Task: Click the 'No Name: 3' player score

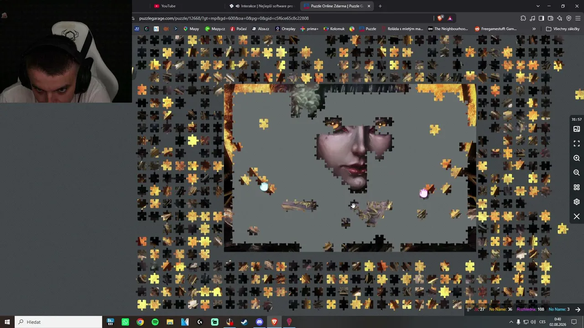Action: tap(559, 310)
